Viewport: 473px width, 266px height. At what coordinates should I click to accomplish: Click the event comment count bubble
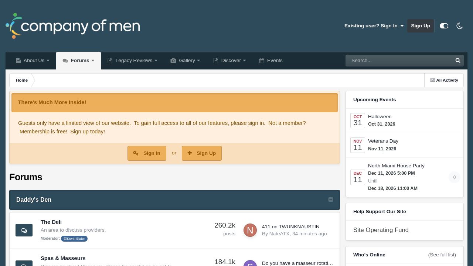tap(454, 177)
